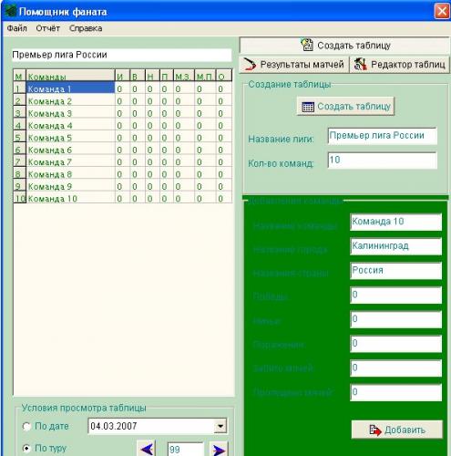This screenshot has height=456, width=451.
Task: Click the 'Название лиги' input field
Action: [383, 136]
